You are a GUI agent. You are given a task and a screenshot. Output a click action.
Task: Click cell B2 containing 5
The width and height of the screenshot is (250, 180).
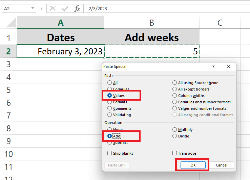click(x=152, y=51)
